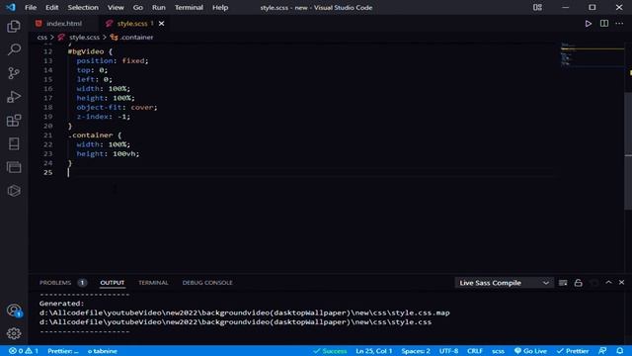The width and height of the screenshot is (632, 356).
Task: Click Ln 25, Col 1 indicator
Action: [x=373, y=351]
